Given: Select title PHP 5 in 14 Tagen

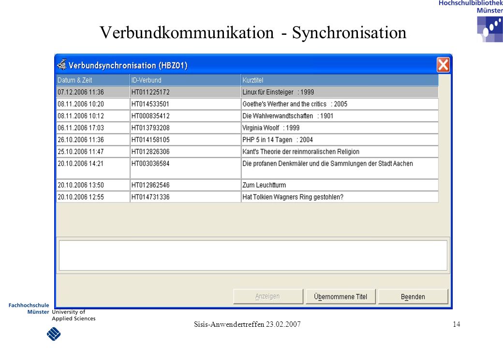Looking at the screenshot, I should coord(340,139).
